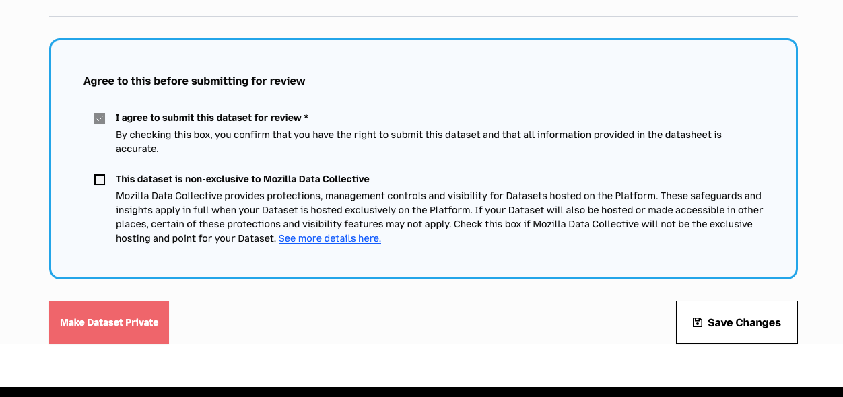
Task: Click the floppy disk save icon
Action: 698,322
